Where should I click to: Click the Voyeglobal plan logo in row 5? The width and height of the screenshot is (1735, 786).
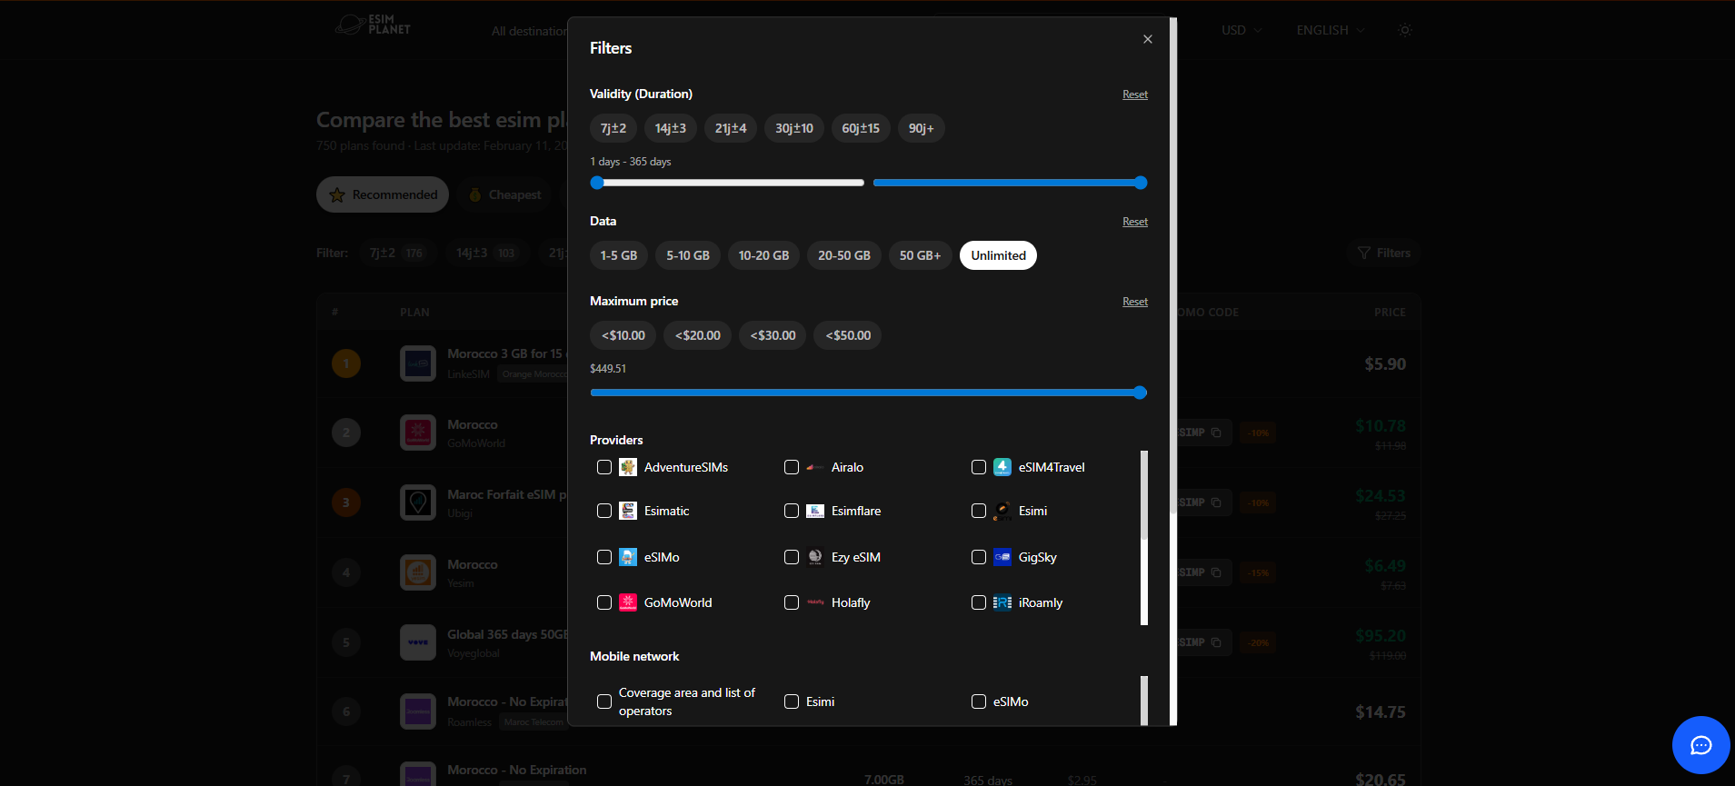418,642
